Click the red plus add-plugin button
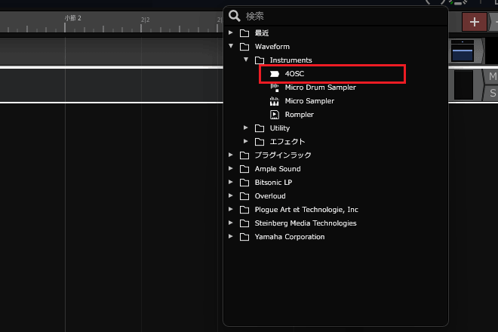498x332 pixels. [474, 22]
